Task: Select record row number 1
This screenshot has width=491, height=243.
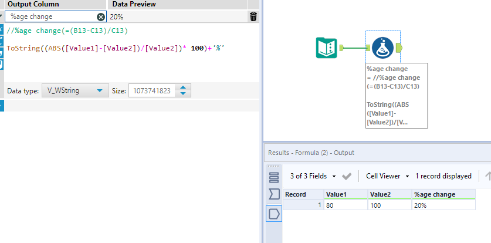Action: click(x=303, y=205)
